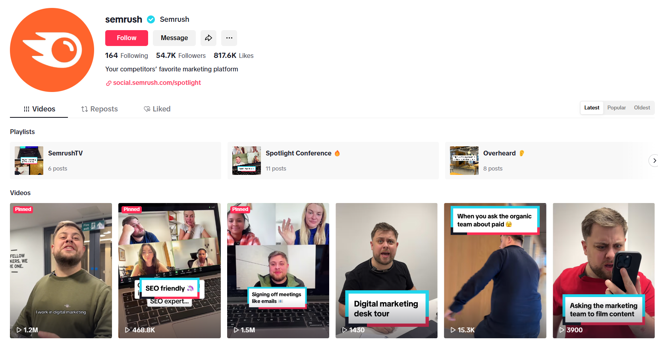
Task: Click the link icon beside social.semrush.com
Action: [108, 83]
